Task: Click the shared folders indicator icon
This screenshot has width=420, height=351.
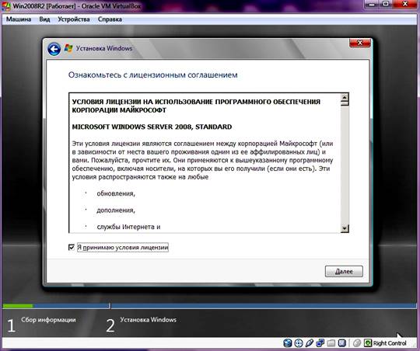Action: tap(331, 342)
